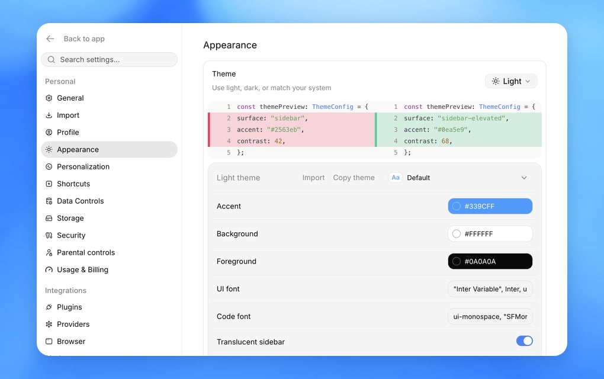Open Personalization settings
Image resolution: width=604 pixels, height=379 pixels.
pos(109,167)
